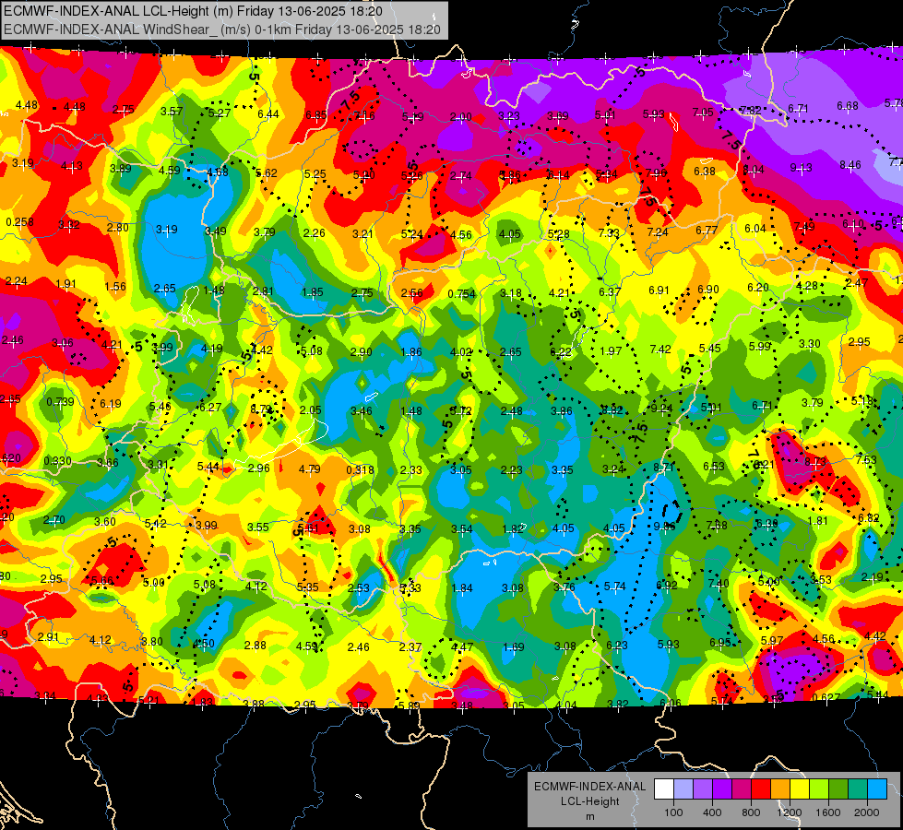
Task: Click the wind shear value 7.33
Action: pyautogui.click(x=609, y=232)
